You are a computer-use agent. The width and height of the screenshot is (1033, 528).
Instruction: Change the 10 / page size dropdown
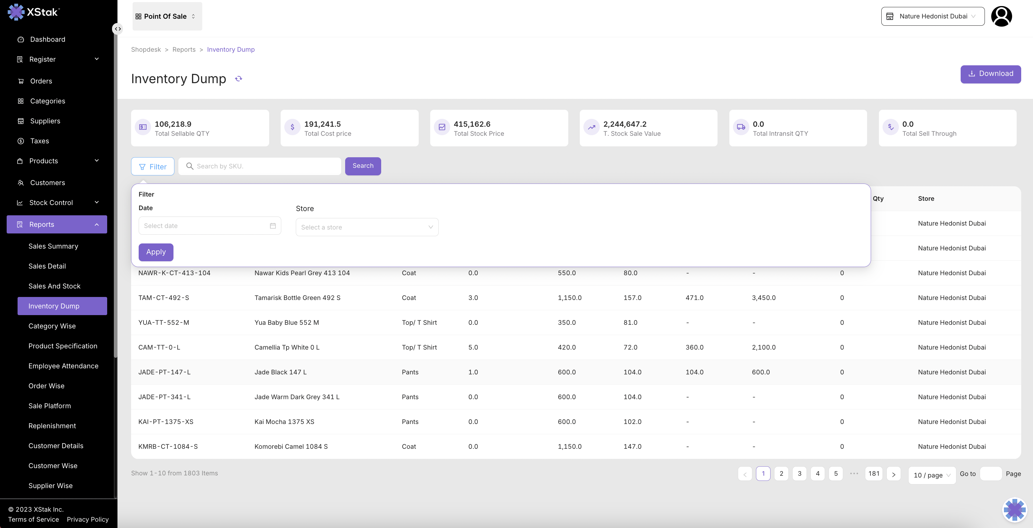[x=932, y=475]
